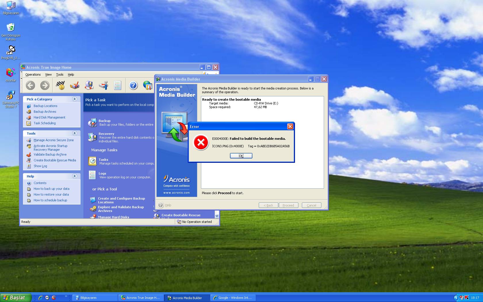
Task: Click the checkered flag toolbar icon
Action: [60, 85]
